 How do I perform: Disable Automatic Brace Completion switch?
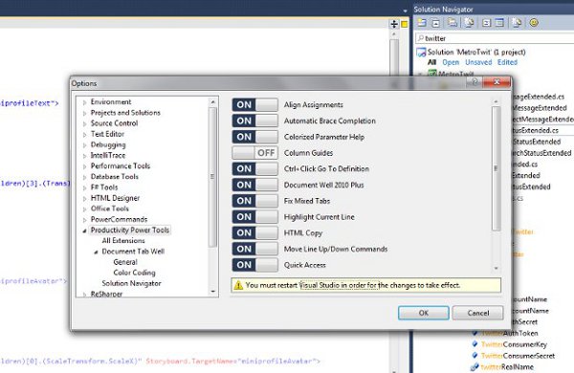coord(254,121)
